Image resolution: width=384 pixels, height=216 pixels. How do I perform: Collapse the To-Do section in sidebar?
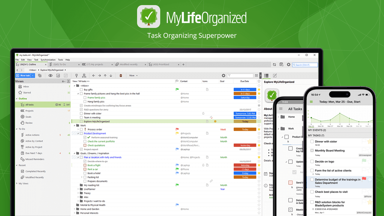(x=16, y=129)
